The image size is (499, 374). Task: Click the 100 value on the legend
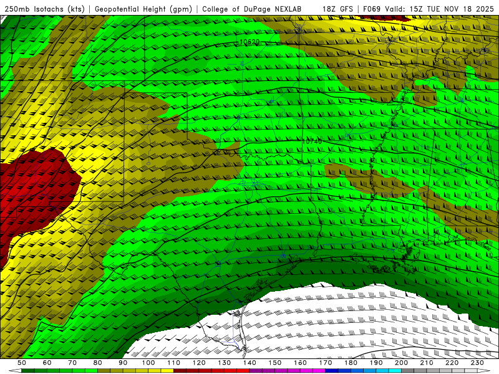pyautogui.click(x=148, y=363)
